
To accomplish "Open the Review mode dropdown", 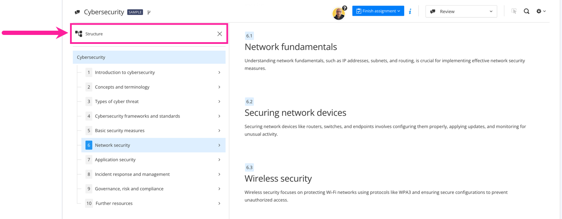I will click(461, 12).
